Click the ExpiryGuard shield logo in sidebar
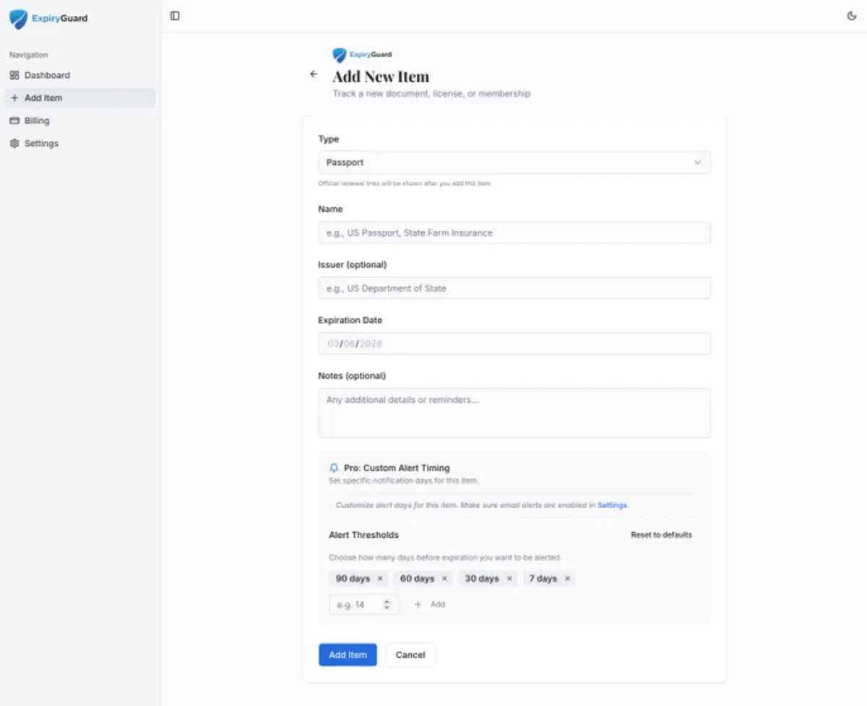 [18, 19]
